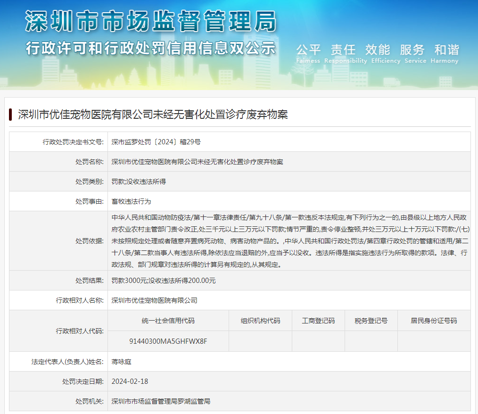Click the 工商登记码 column header
Screen dimensions: 478x414
(x=318, y=321)
